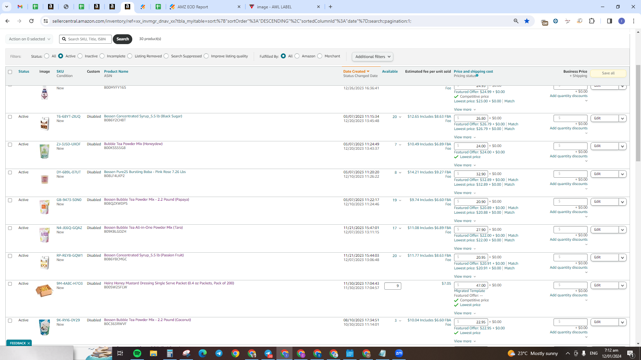Expand View more for Pink Rose Boba
This screenshot has height=360, width=641.
point(465,193)
